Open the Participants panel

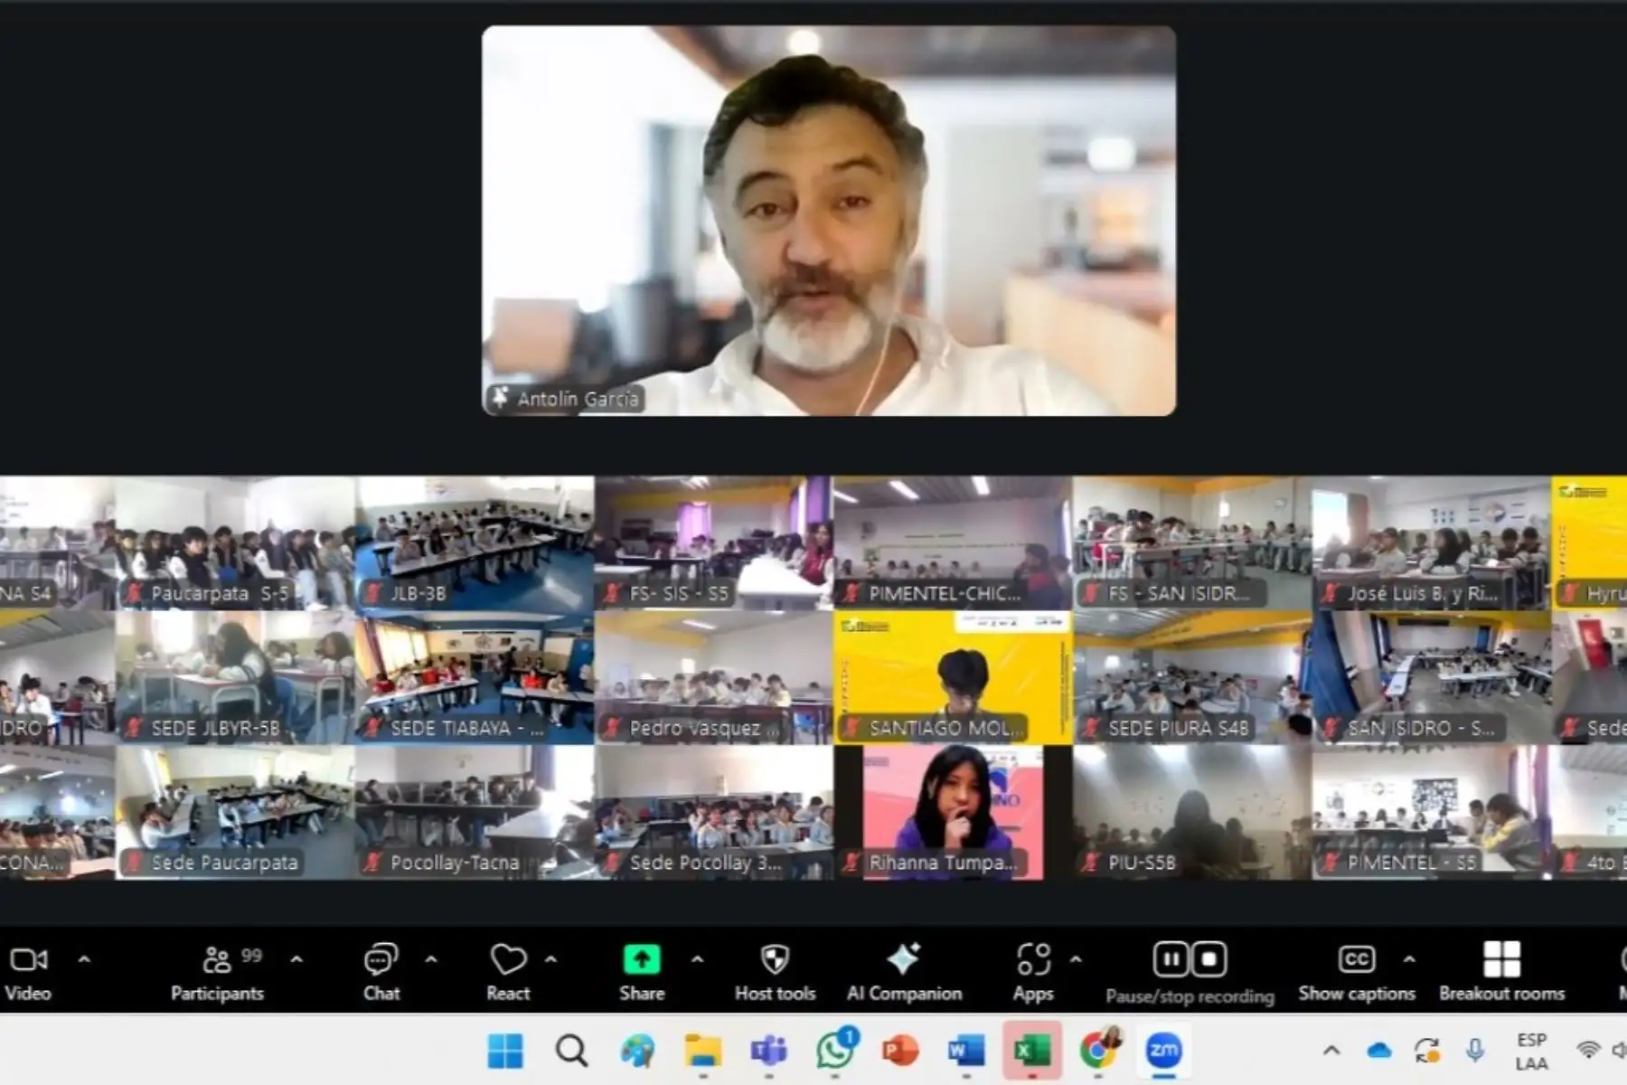[217, 972]
